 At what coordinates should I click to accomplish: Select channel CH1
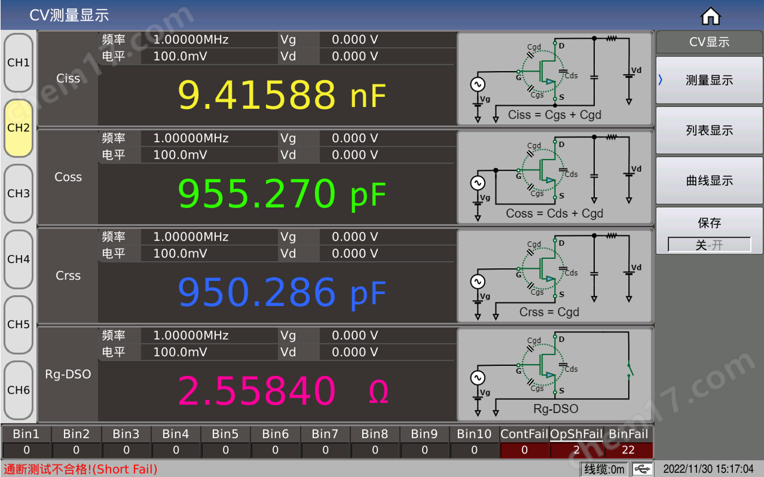coord(19,63)
